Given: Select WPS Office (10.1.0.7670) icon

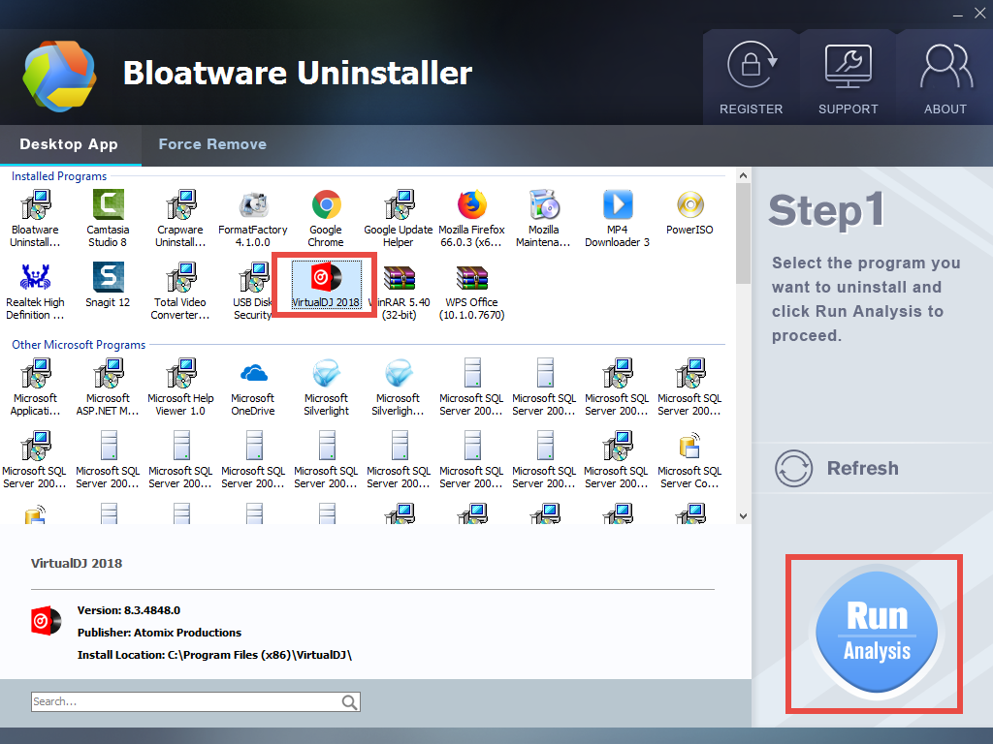Looking at the screenshot, I should (x=472, y=277).
